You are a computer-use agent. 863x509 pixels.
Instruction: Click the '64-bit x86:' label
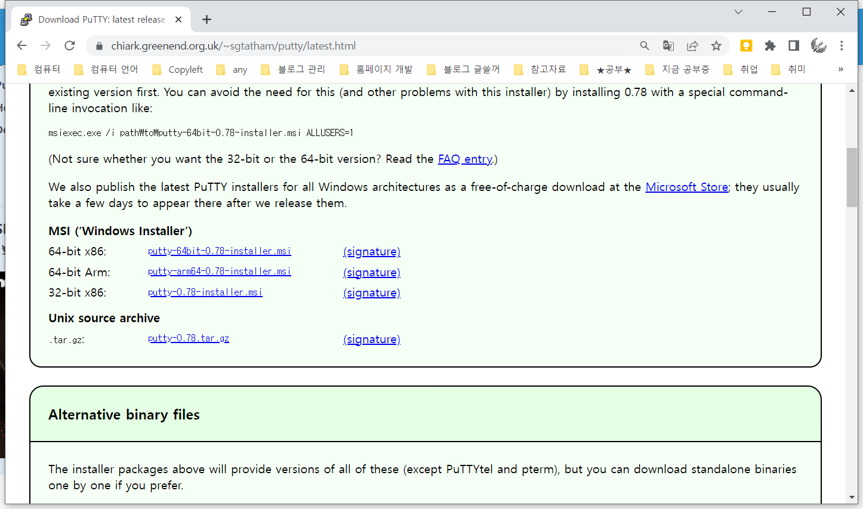coord(78,252)
